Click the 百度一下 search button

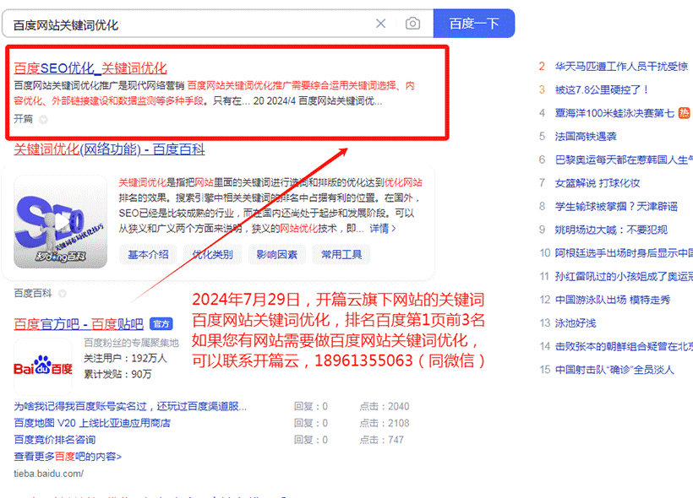pos(474,24)
